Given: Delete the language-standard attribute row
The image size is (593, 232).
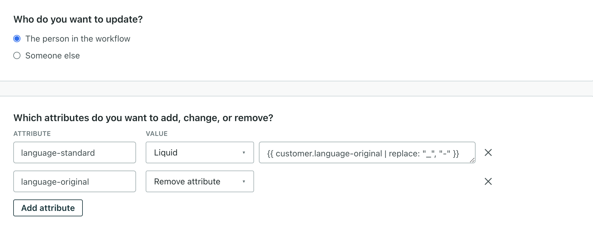Looking at the screenshot, I should 488,152.
